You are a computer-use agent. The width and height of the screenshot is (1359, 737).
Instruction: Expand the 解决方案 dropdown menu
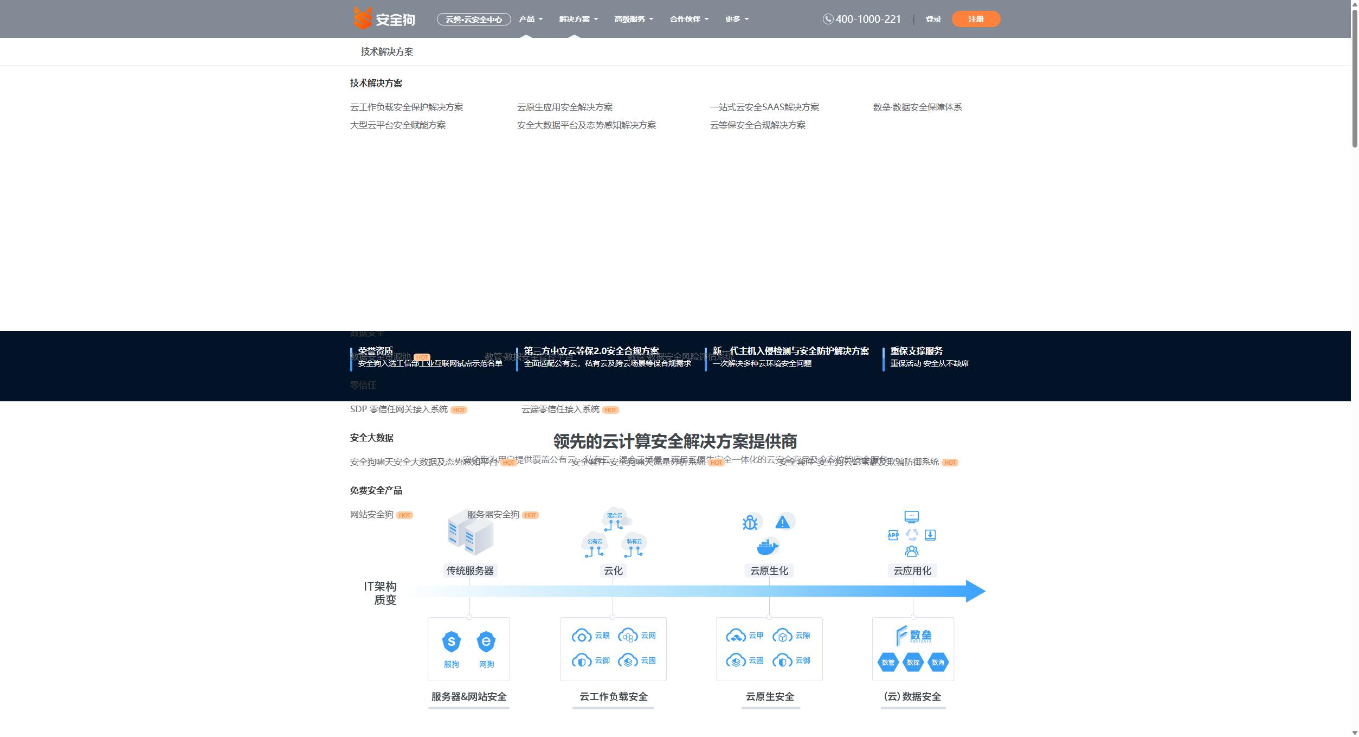(x=579, y=19)
